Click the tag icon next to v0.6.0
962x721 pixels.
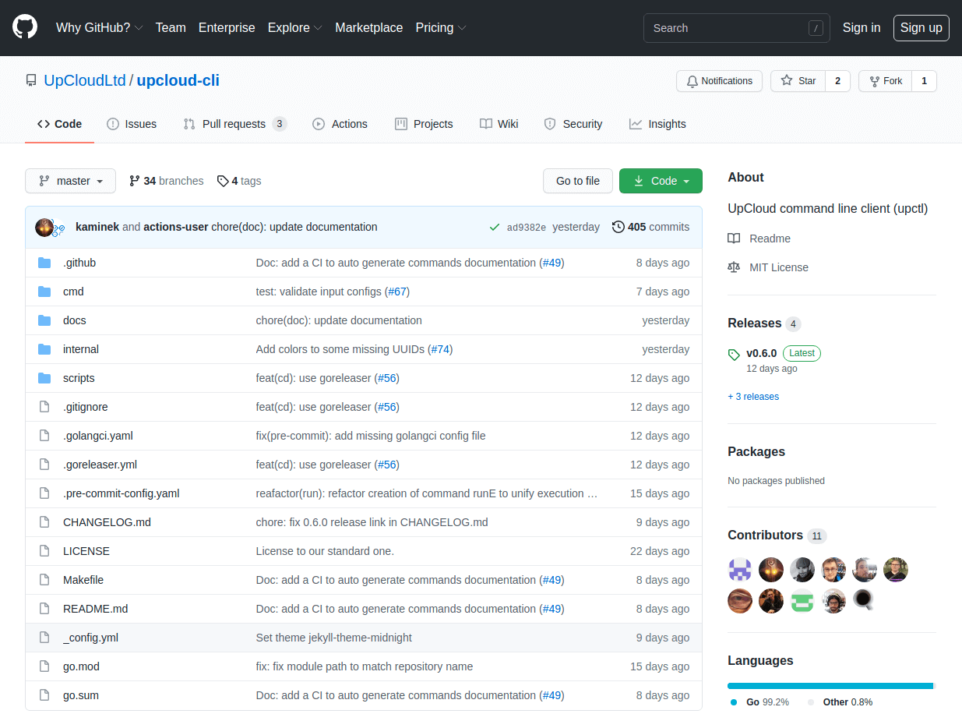[734, 354]
